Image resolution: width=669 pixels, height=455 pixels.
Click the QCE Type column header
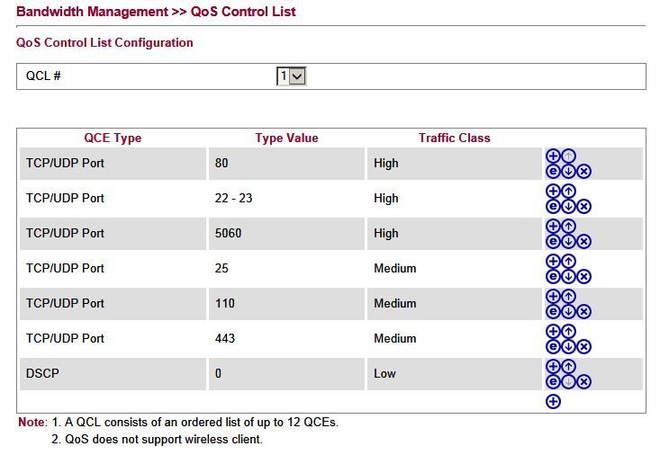[113, 138]
